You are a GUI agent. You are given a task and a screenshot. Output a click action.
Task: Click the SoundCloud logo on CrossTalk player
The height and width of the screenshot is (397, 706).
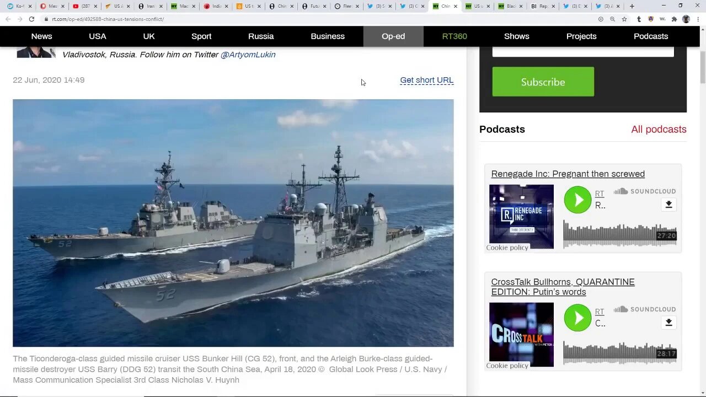coord(645,309)
